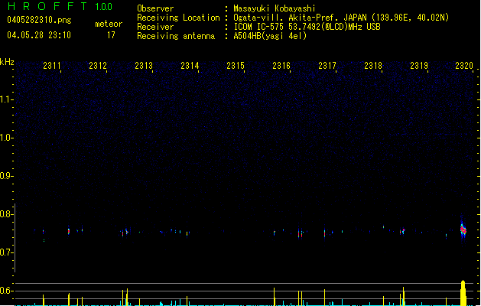Click the 2317 time marker

(x=327, y=66)
